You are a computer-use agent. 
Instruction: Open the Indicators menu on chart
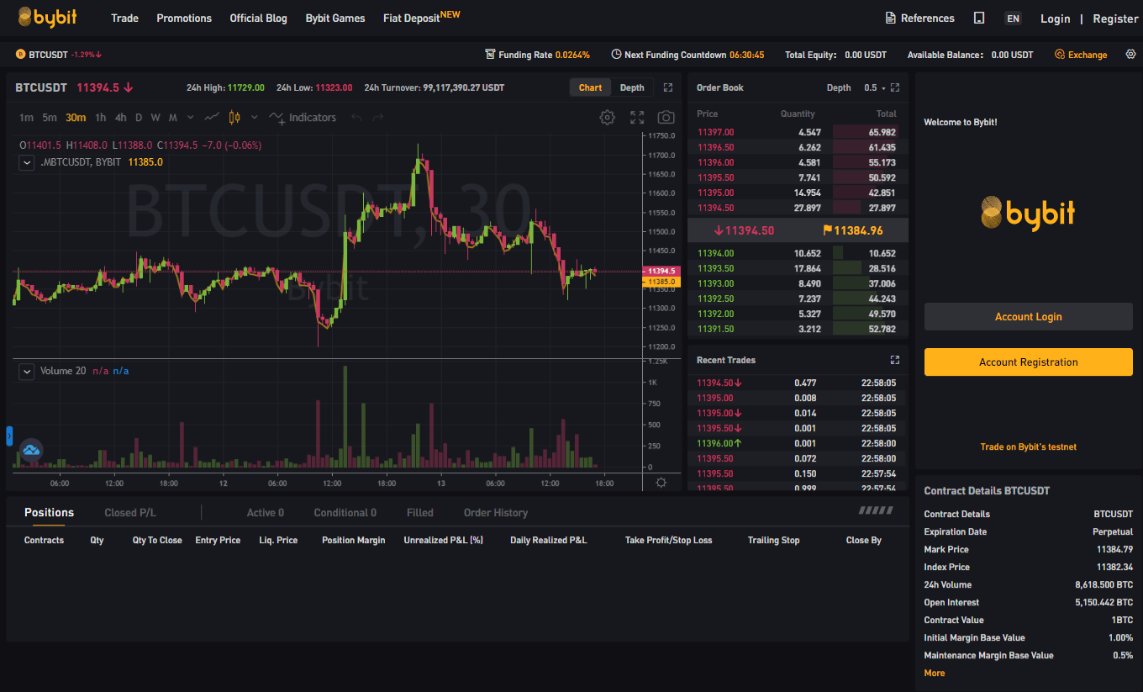click(x=303, y=118)
